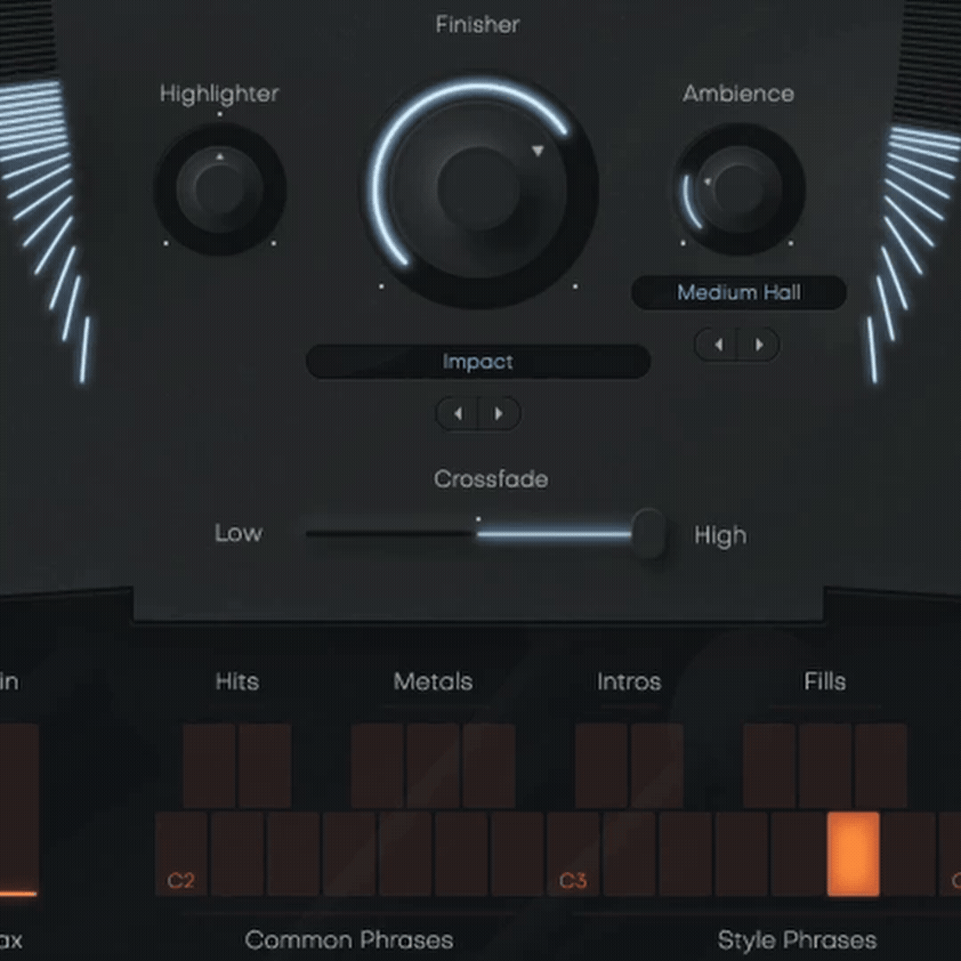
Task: Click the Crossfade label
Action: pyautogui.click(x=491, y=480)
